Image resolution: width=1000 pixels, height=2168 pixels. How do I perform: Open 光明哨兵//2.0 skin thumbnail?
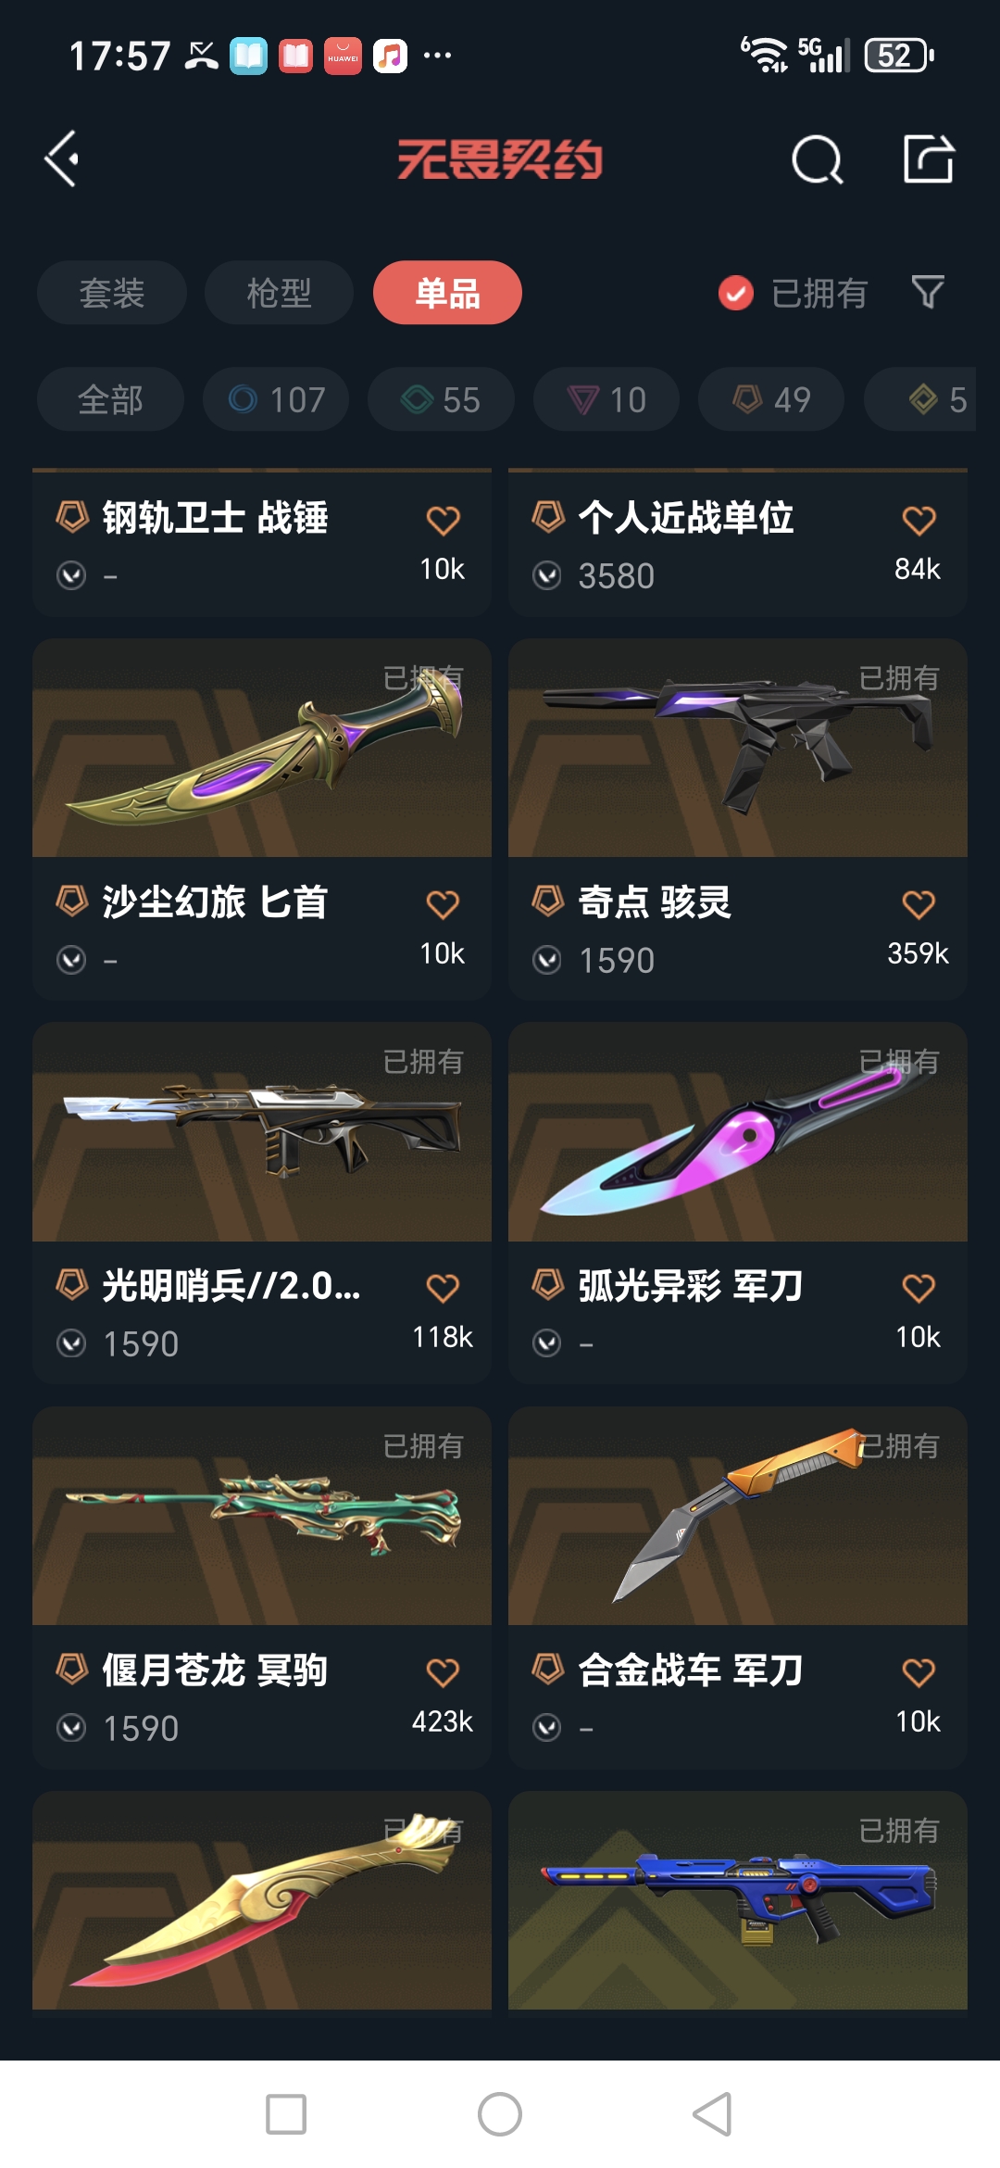262,1132
